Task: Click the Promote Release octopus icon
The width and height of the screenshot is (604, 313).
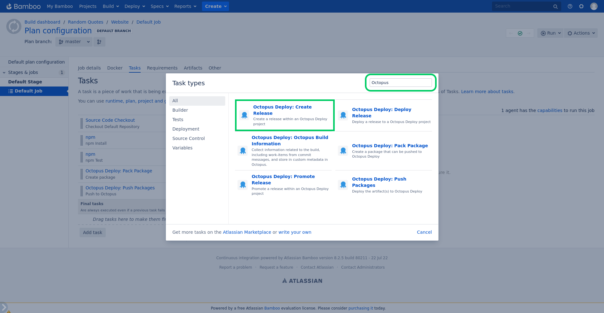Action: [243, 185]
